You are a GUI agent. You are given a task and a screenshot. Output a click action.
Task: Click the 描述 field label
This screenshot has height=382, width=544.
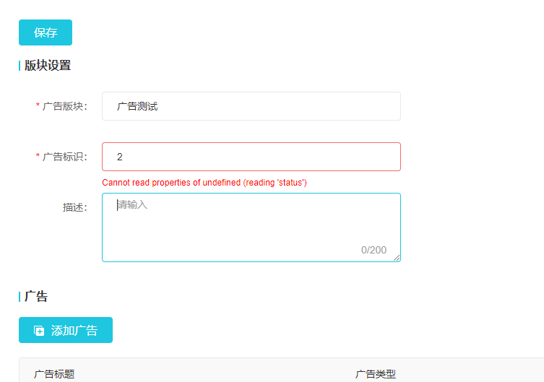[x=74, y=207]
